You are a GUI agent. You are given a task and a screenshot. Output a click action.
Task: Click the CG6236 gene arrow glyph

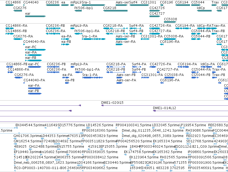[x=53, y=5]
